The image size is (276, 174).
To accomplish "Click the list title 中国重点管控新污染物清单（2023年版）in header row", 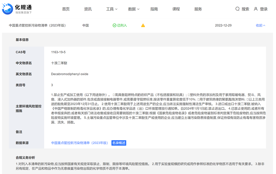I will coord(37,26).
